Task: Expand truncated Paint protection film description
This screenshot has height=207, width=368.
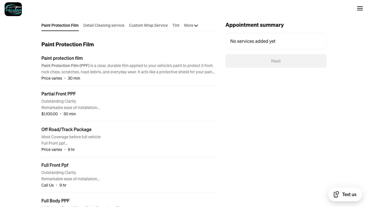Action: (128, 72)
